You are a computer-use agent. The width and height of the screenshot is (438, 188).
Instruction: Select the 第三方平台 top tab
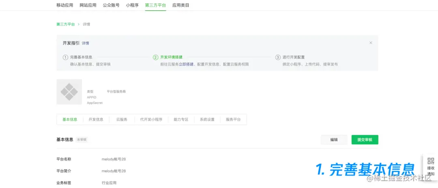[156, 5]
